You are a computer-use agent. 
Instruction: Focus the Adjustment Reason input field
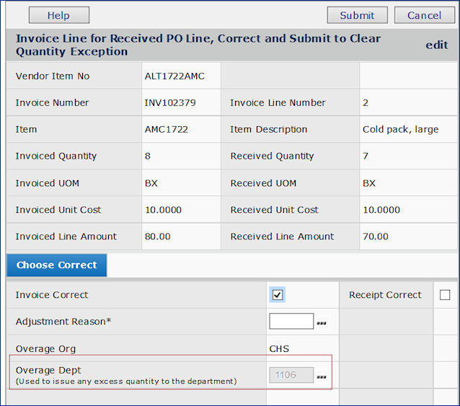click(x=291, y=322)
